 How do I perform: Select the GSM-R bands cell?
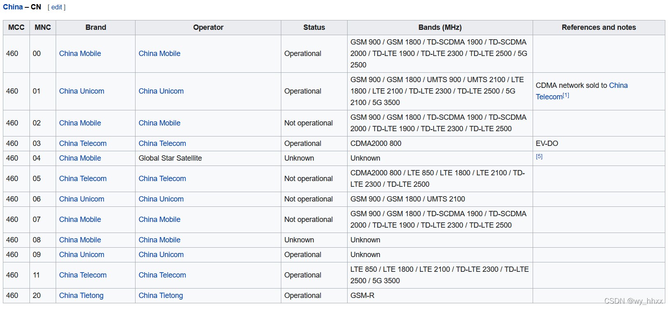tap(440, 296)
